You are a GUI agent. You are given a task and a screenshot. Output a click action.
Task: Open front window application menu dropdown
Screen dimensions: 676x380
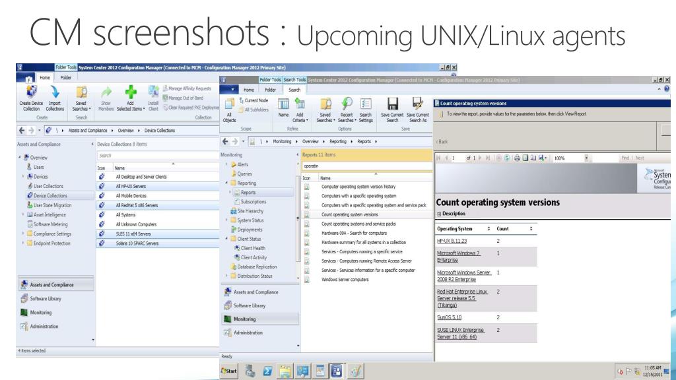point(228,90)
